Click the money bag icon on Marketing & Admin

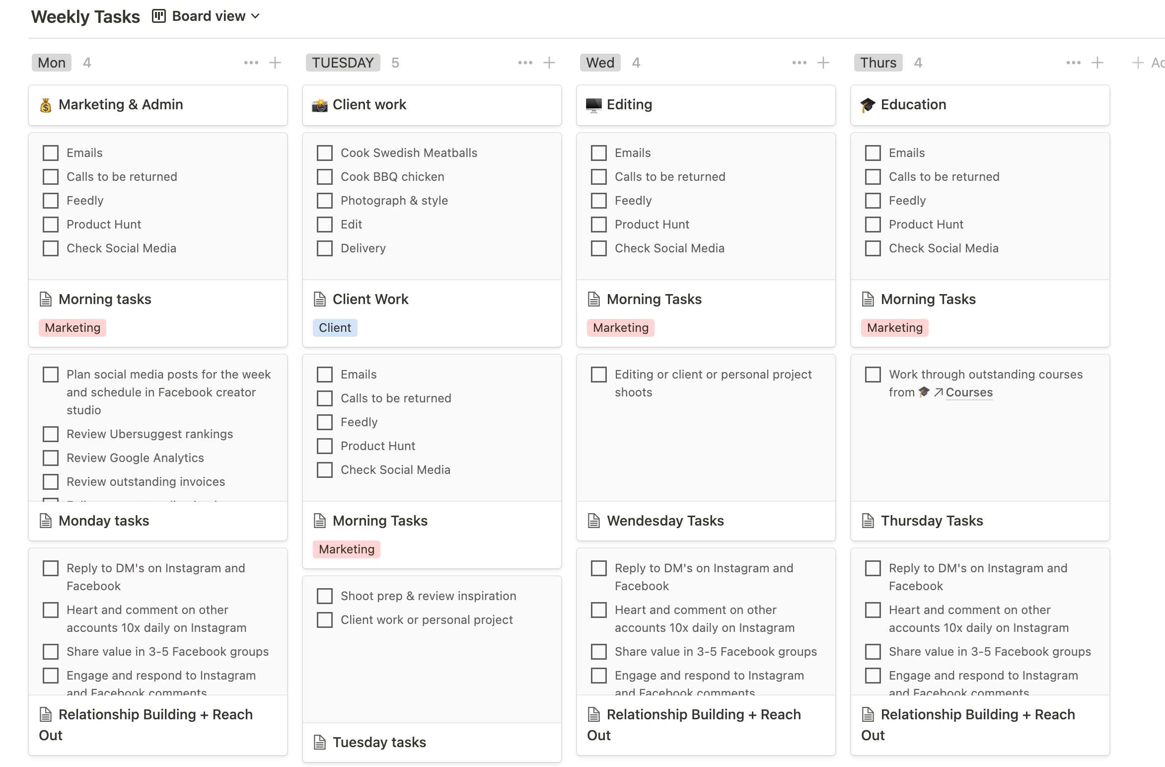pyautogui.click(x=46, y=105)
